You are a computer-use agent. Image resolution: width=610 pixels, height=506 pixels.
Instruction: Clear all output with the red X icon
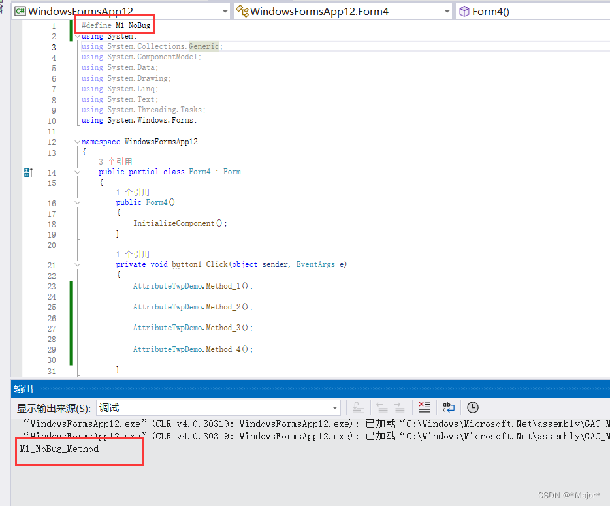(424, 407)
